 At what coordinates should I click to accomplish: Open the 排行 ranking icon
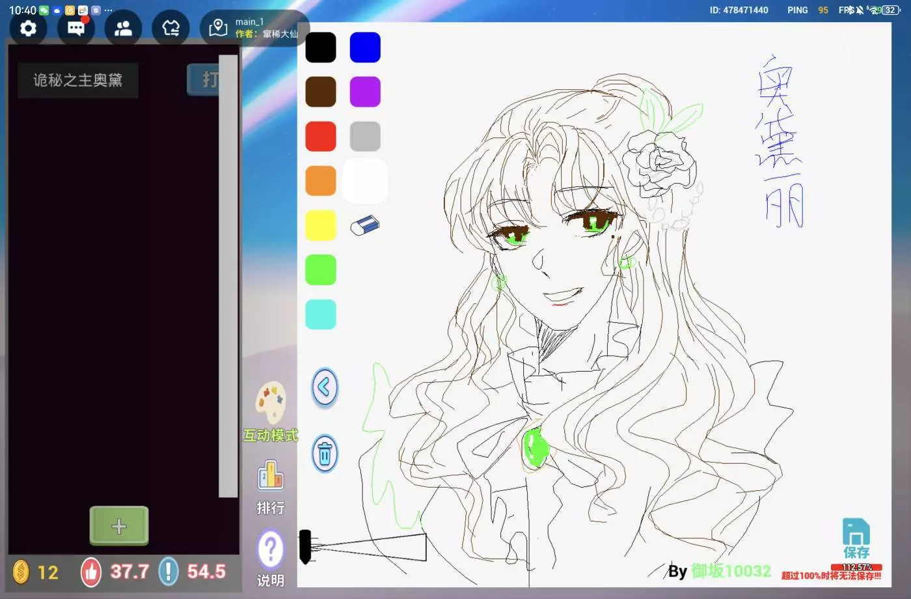coord(271,488)
